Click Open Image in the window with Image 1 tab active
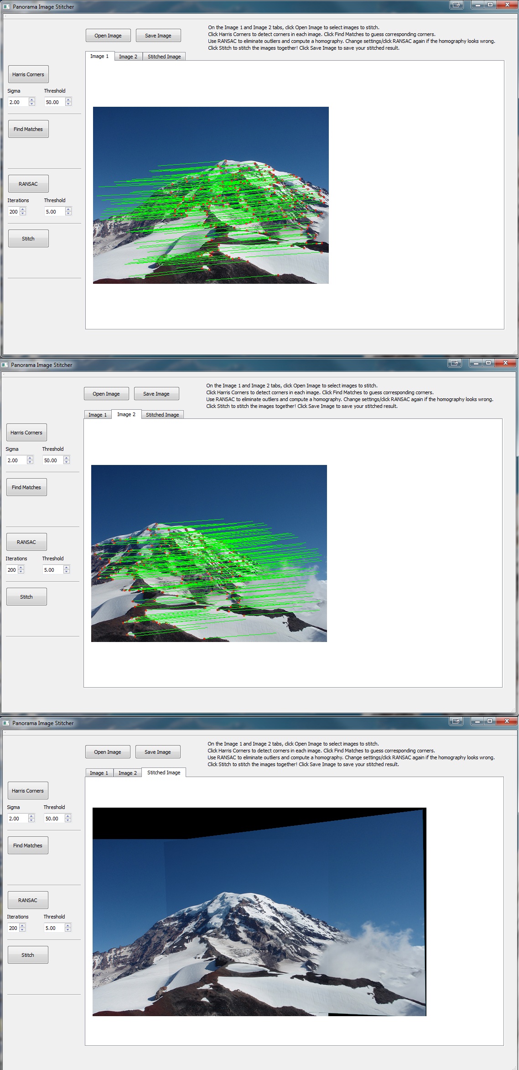This screenshot has height=1070, width=519. [x=108, y=36]
